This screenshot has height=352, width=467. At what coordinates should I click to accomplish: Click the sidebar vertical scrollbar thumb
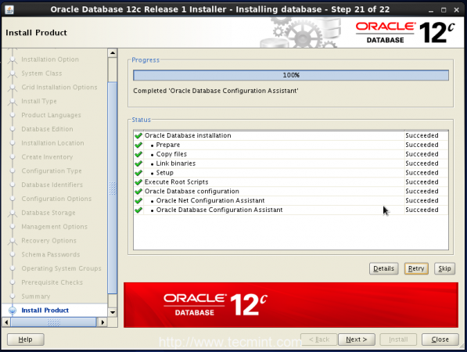point(113,188)
